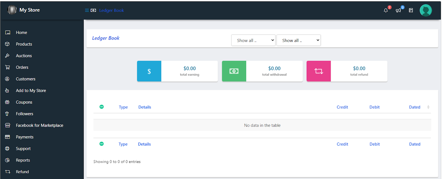This screenshot has width=442, height=179.
Task: Click the green dots icon in table footer
Action: [x=102, y=144]
